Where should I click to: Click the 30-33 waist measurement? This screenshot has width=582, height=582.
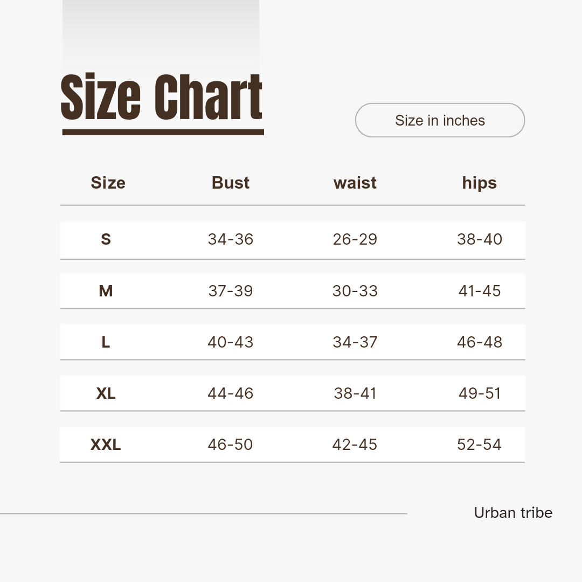355,291
